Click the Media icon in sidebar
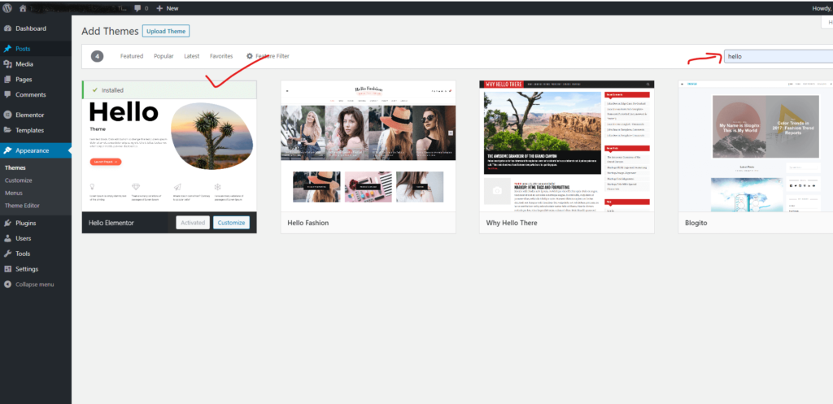Image resolution: width=833 pixels, height=404 pixels. click(x=7, y=64)
